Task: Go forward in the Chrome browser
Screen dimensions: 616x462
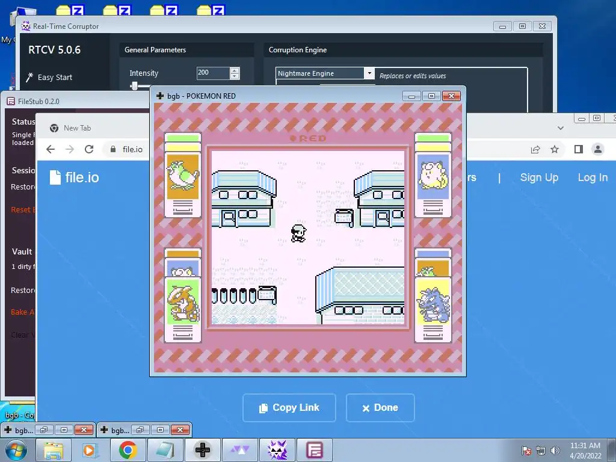Action: coord(70,149)
